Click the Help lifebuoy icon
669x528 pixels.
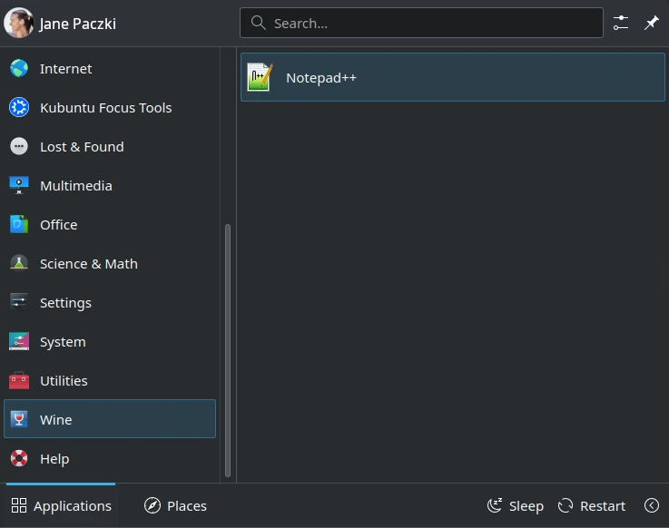(x=19, y=459)
